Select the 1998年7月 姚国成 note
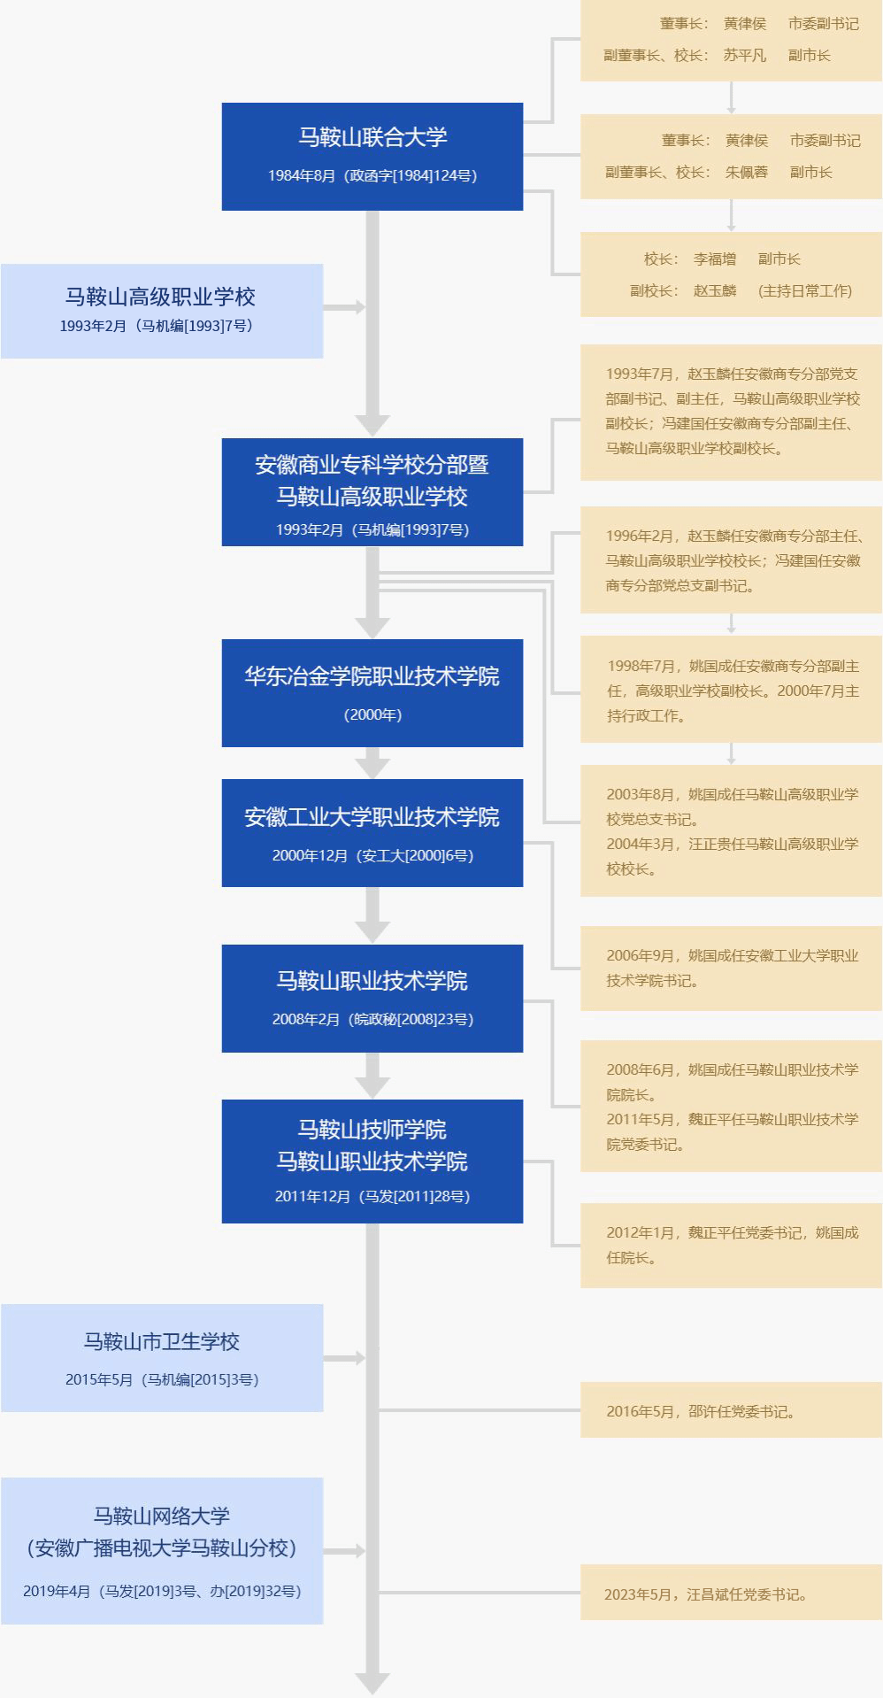Screen dimensions: 883x1698 (731, 689)
